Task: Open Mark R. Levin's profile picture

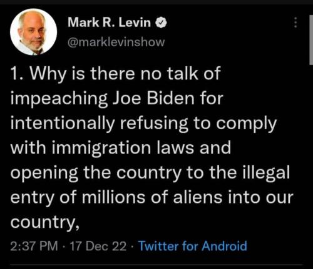Action: click(x=33, y=32)
